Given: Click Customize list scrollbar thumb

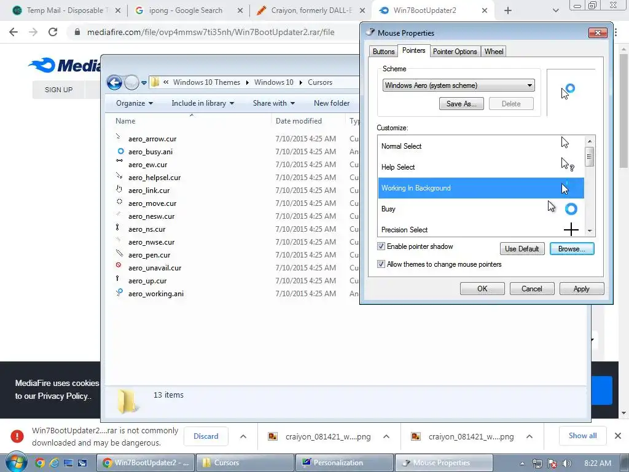Looking at the screenshot, I should (x=589, y=157).
